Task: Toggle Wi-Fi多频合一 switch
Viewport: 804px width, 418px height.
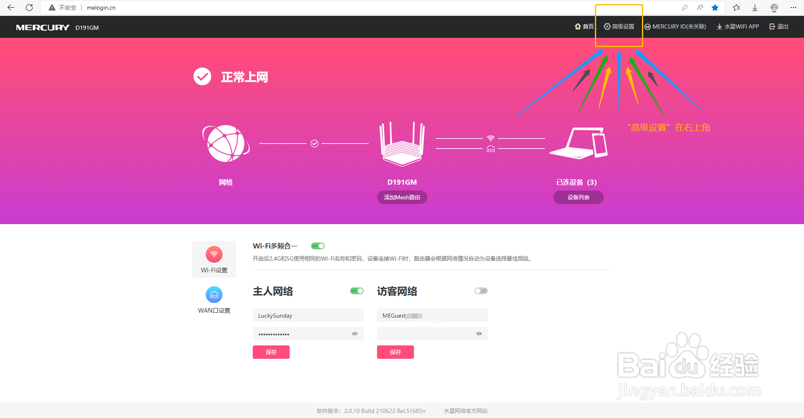Action: [x=318, y=246]
